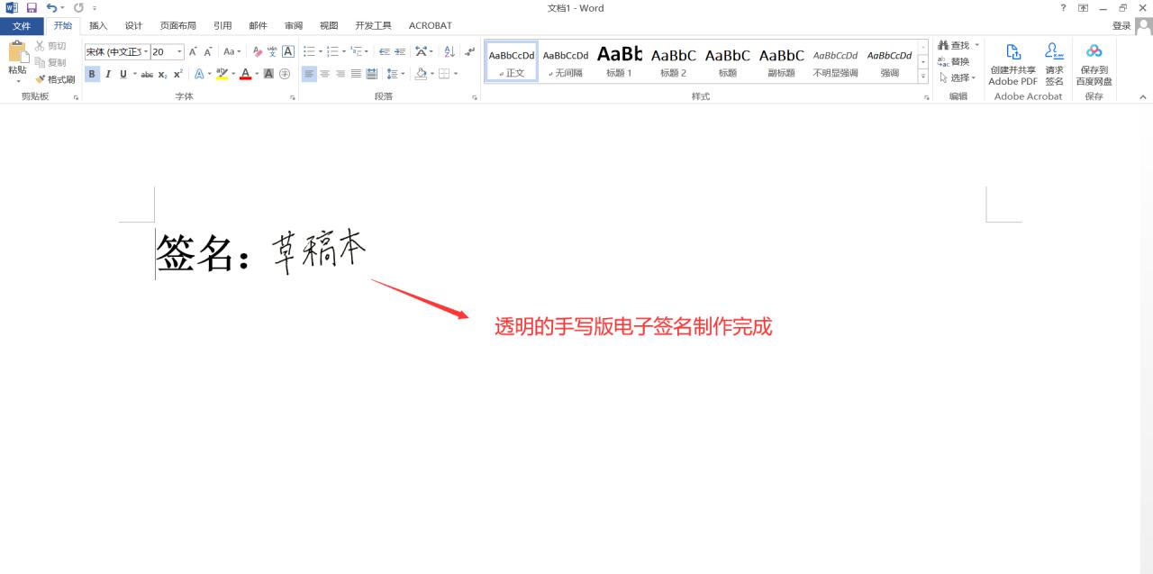Shrink font size with smaller A icon

click(208, 51)
